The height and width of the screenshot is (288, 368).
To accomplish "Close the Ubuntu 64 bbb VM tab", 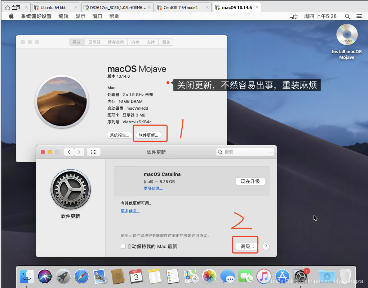I will 76,7.
